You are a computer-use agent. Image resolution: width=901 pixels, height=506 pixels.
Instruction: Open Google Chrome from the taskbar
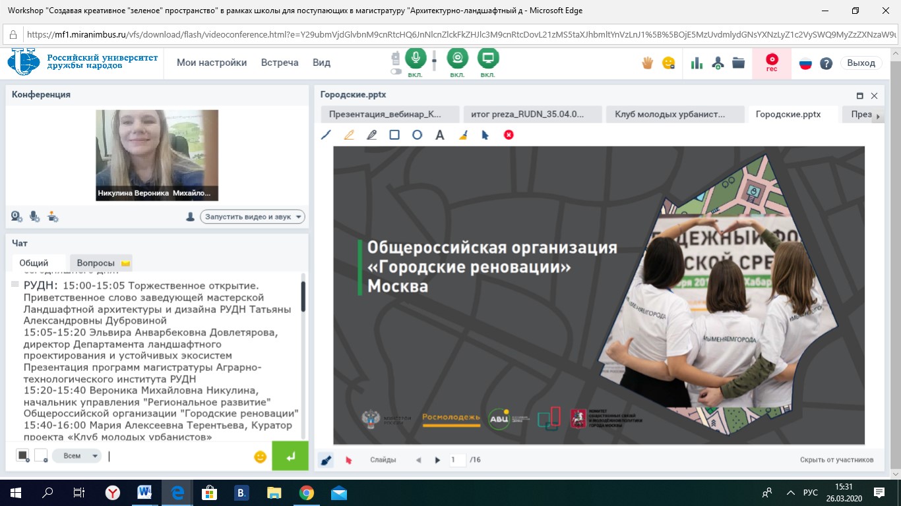(306, 492)
